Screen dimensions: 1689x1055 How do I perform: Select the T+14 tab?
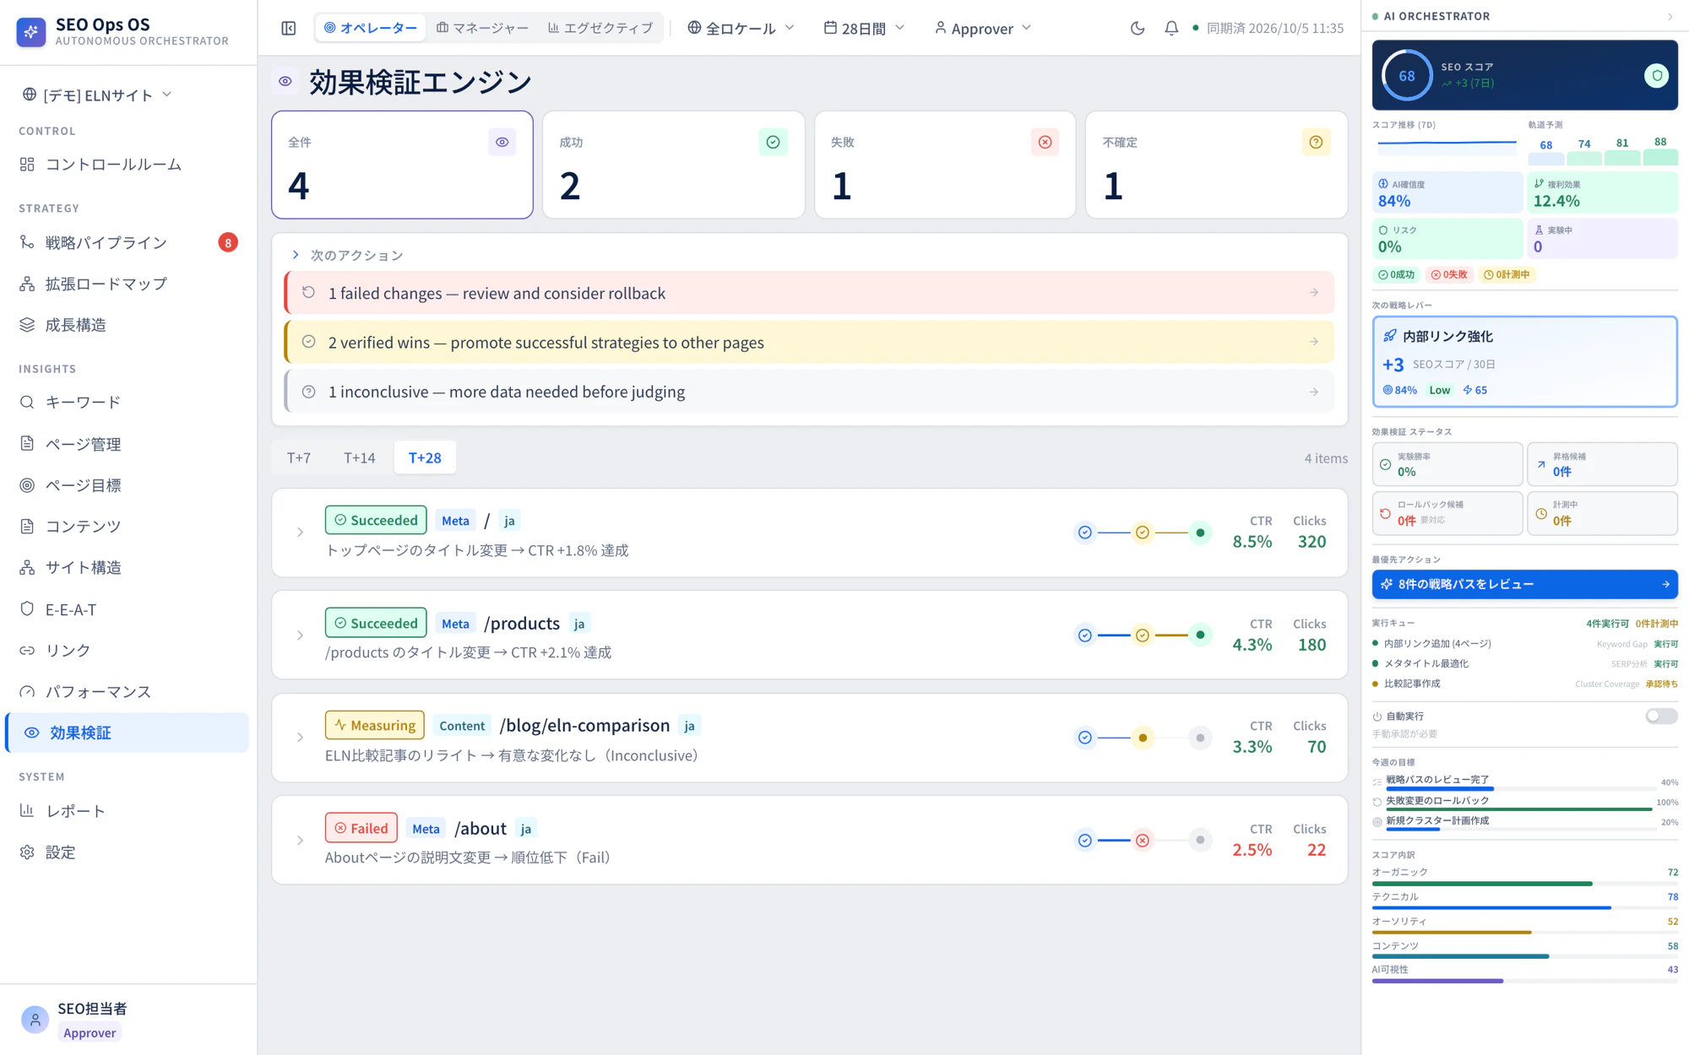click(360, 457)
